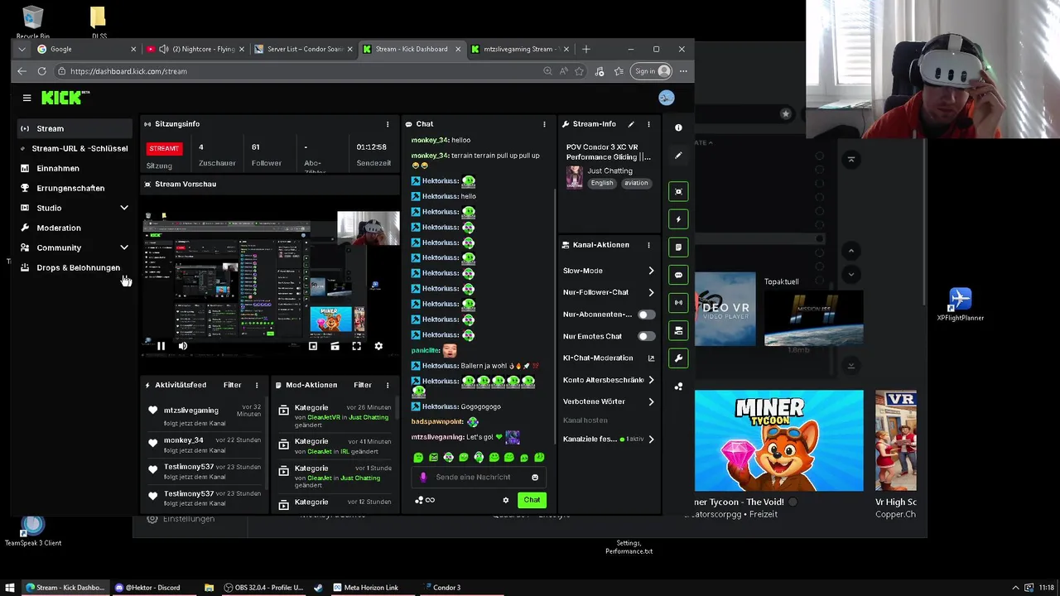This screenshot has height=596, width=1060.
Task: Toggle Nur-Abonnenten chat switch
Action: point(645,315)
